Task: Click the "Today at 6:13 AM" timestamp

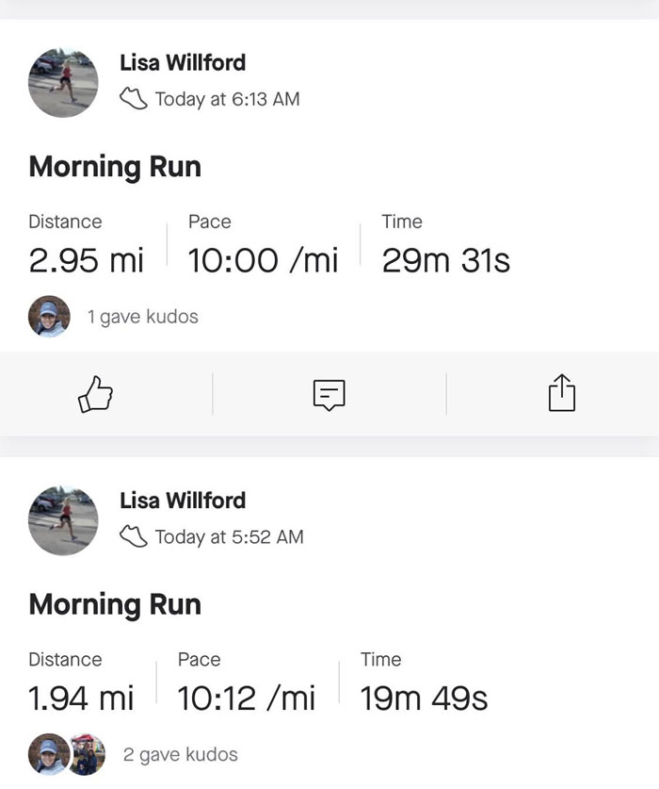Action: tap(227, 99)
